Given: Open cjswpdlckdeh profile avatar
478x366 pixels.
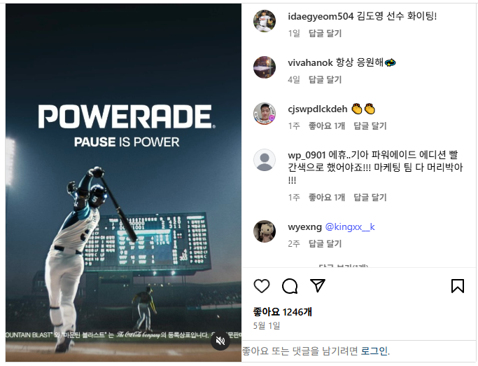Looking at the screenshot, I should pos(265,114).
